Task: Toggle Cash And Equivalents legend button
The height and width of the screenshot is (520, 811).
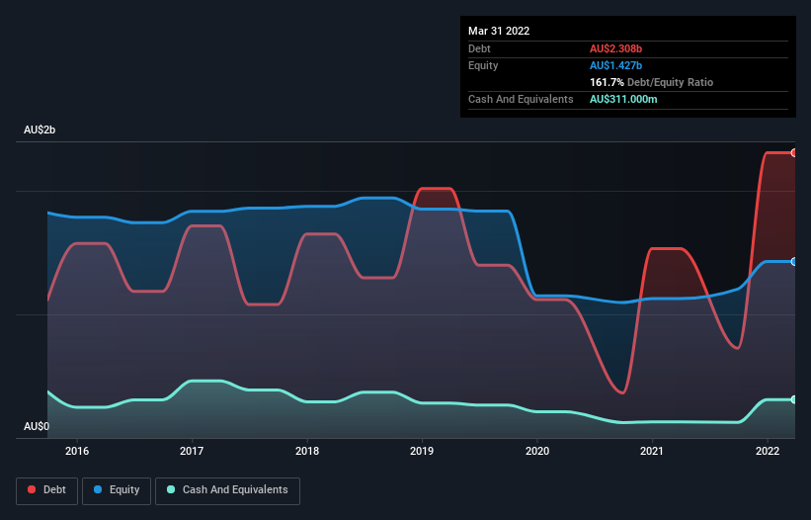Action: pos(227,490)
